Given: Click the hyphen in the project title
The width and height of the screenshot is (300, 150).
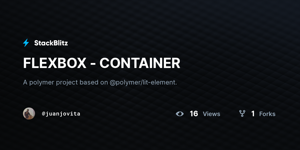Looking at the screenshot, I should click(93, 64).
